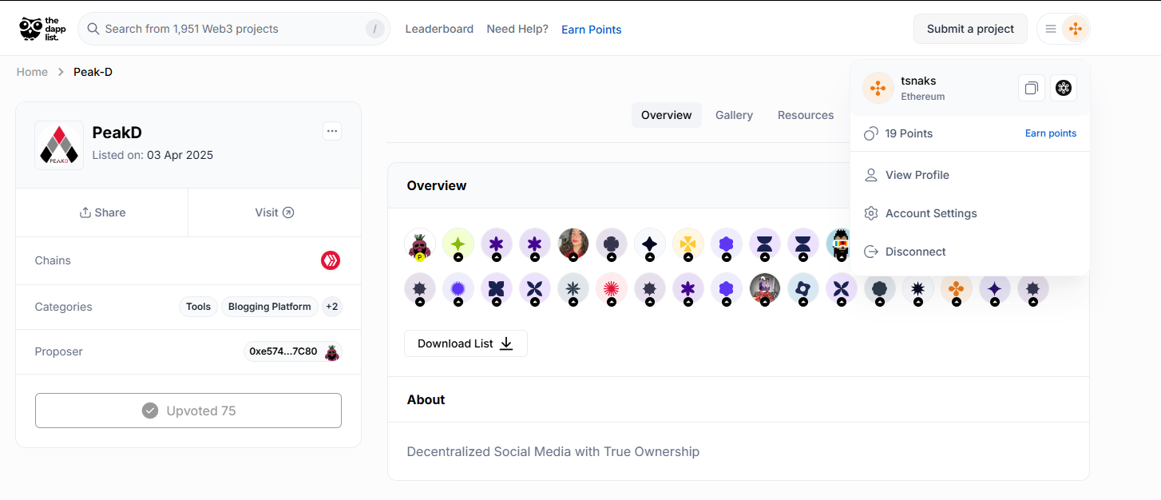Click the About section heading

[426, 399]
